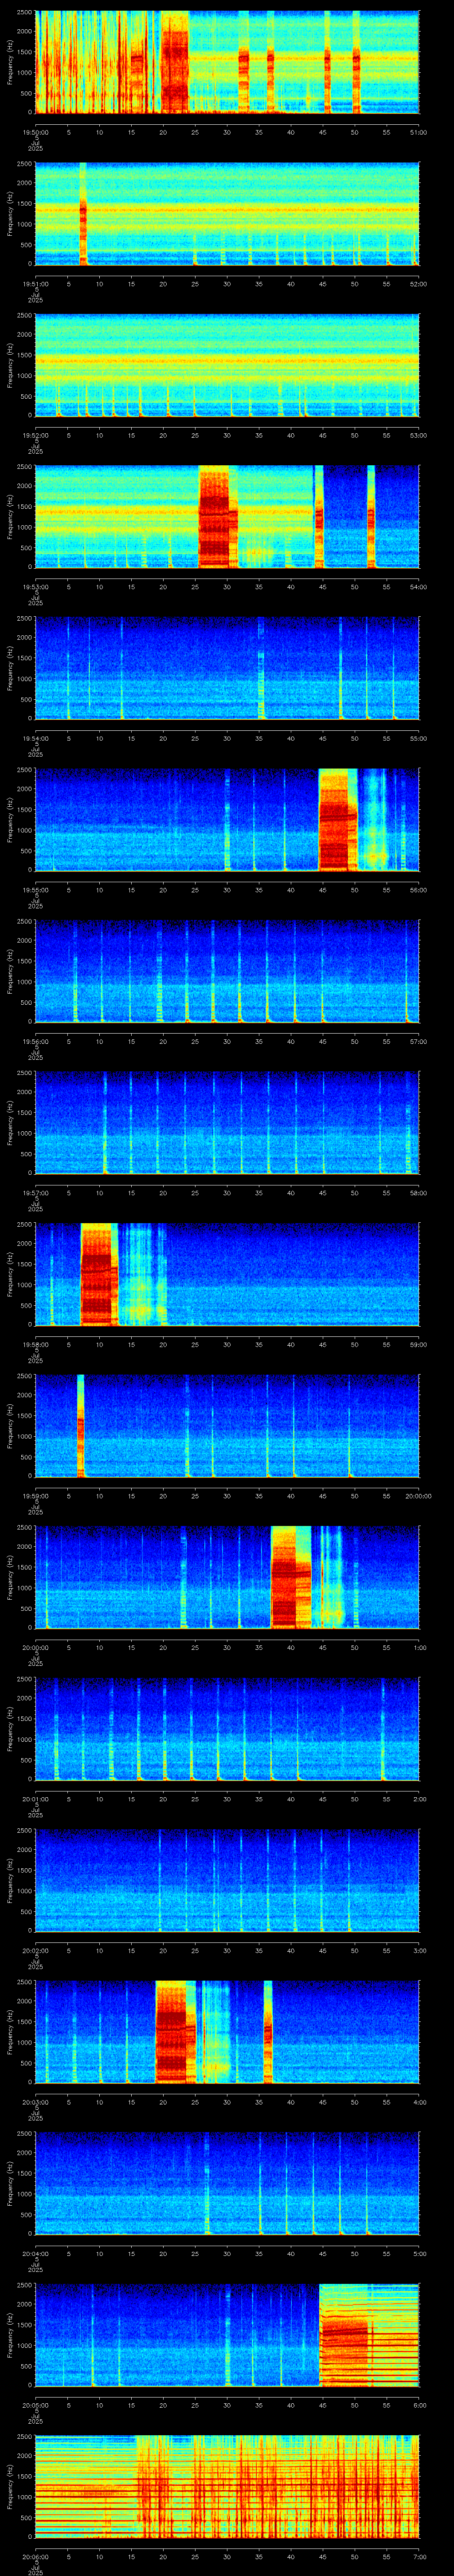Image resolution: width=454 pixels, height=2576 pixels.
Task: Open the spectrogram beginning at 20:04:00
Action: point(227,2183)
